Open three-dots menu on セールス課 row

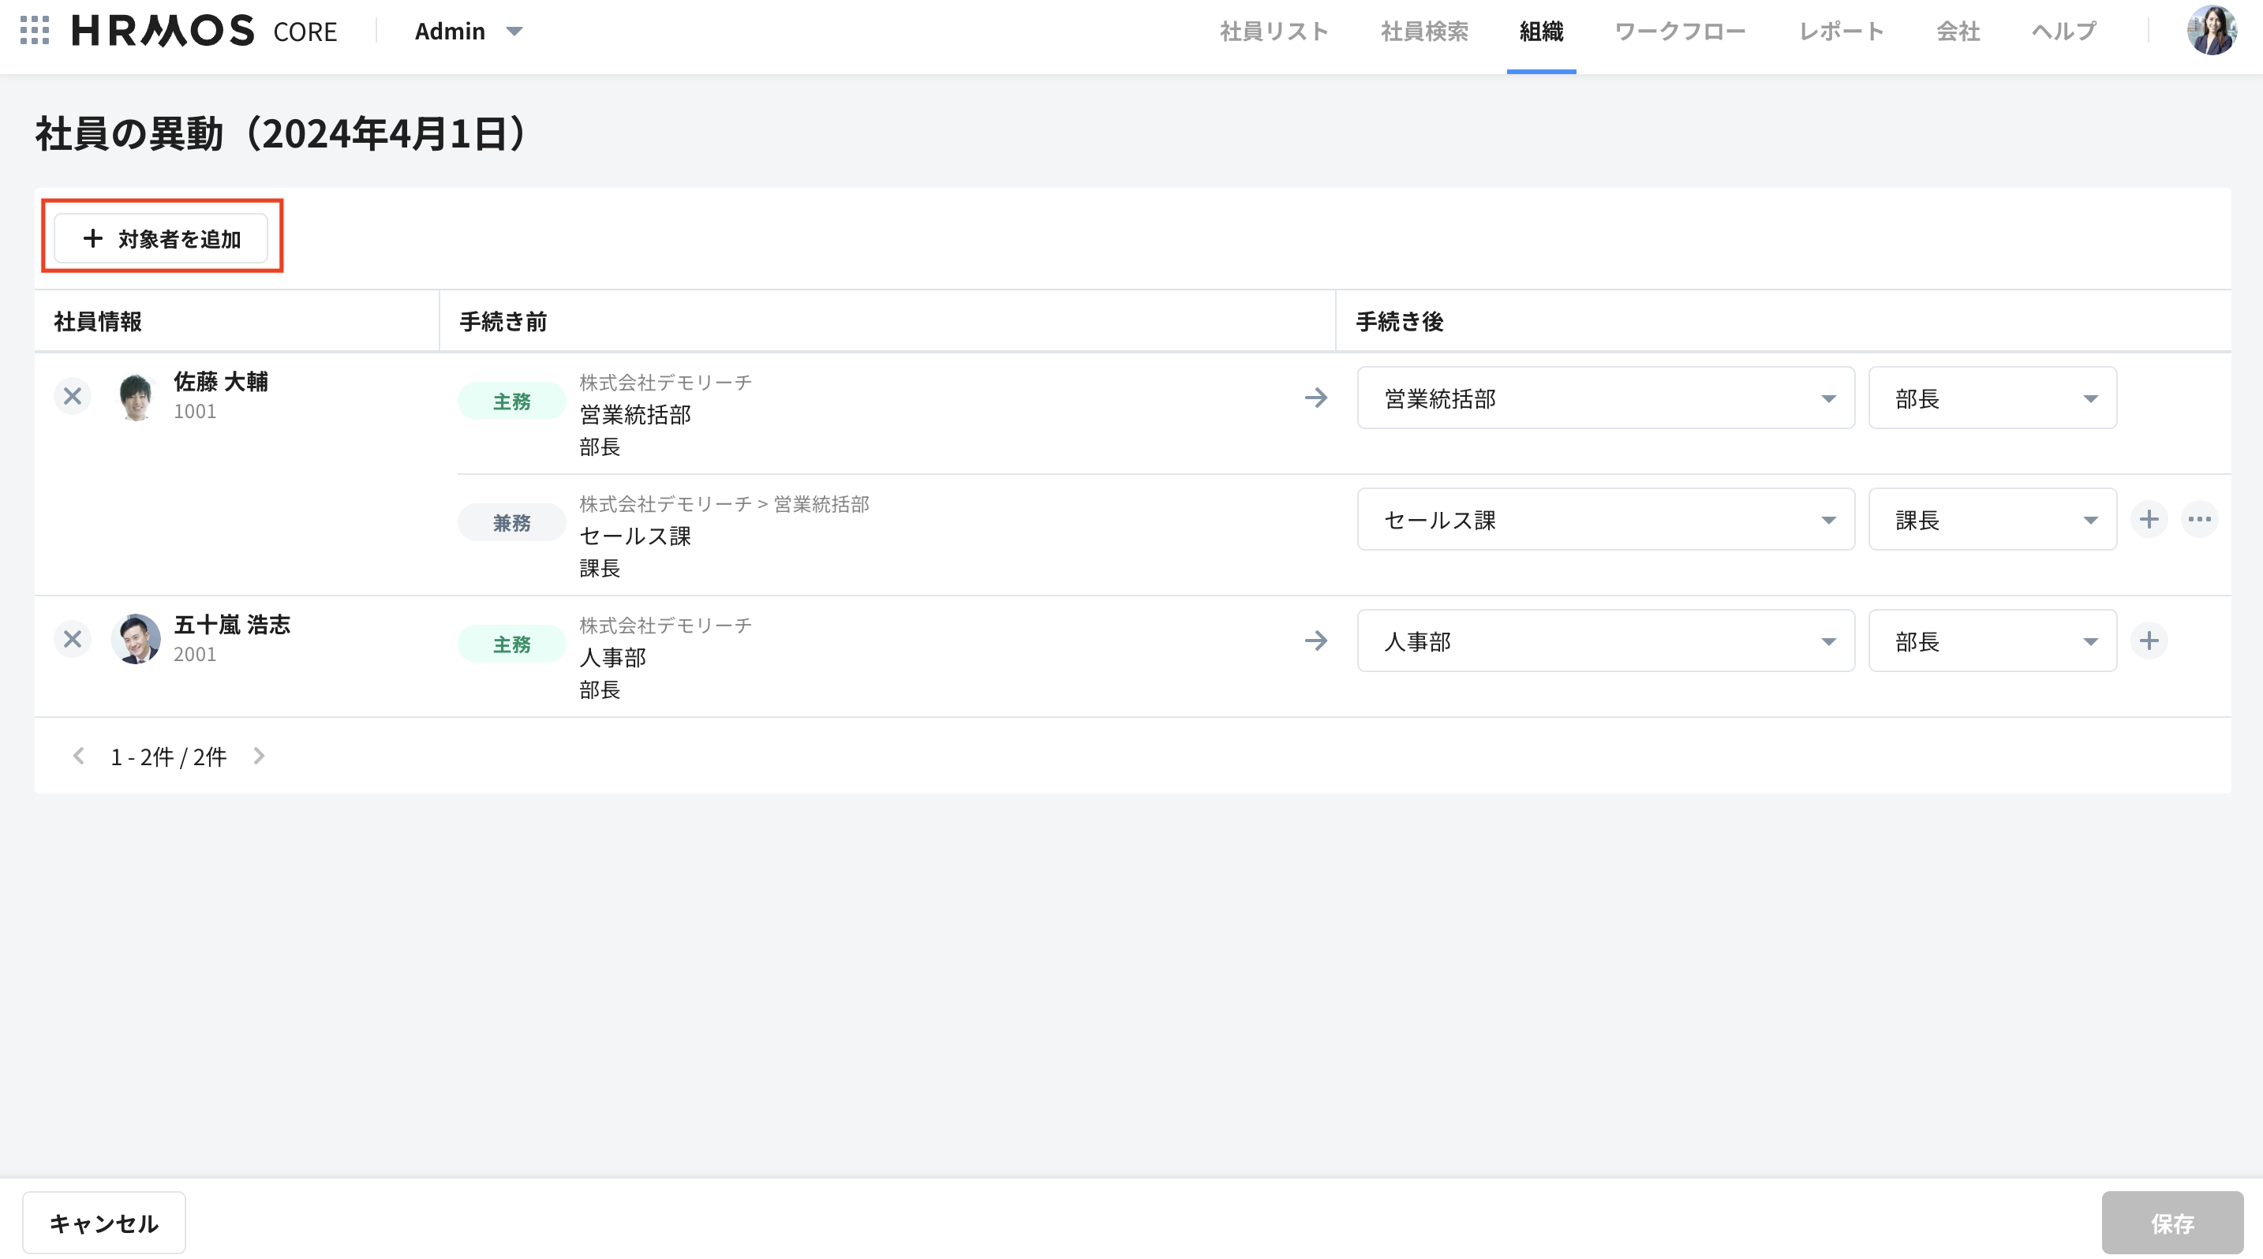tap(2200, 520)
